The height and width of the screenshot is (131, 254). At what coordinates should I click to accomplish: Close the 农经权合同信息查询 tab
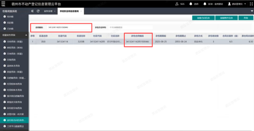tap(81, 11)
